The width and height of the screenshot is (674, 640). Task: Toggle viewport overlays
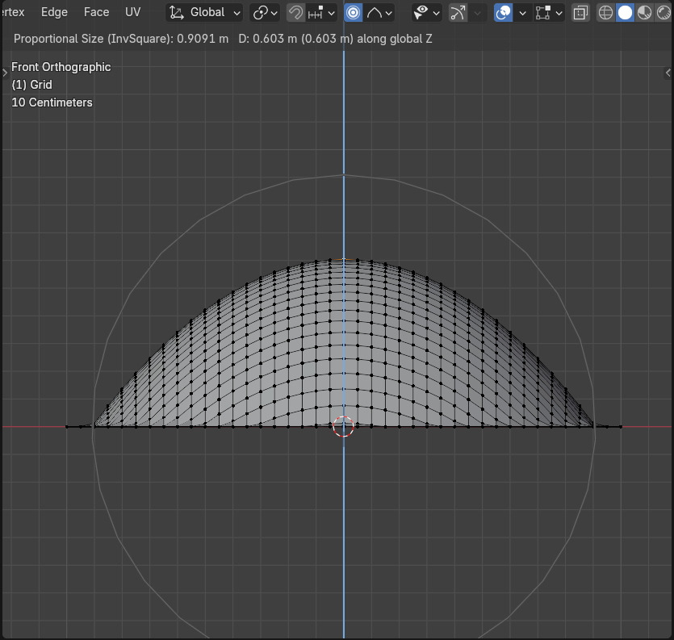pos(503,12)
